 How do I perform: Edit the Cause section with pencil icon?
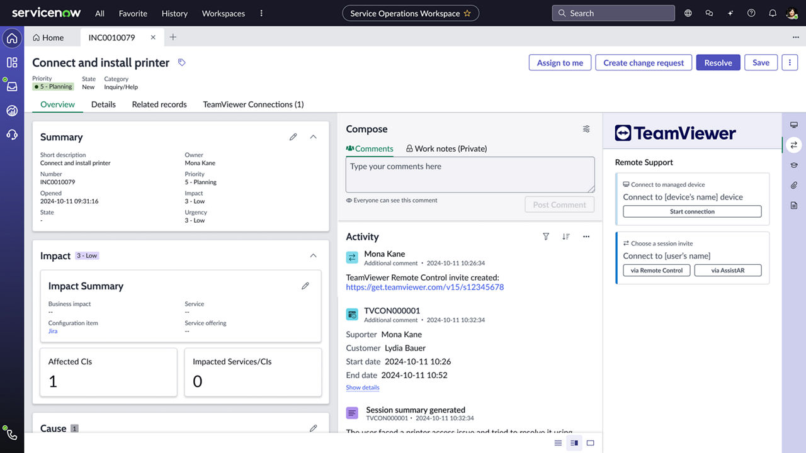(313, 428)
